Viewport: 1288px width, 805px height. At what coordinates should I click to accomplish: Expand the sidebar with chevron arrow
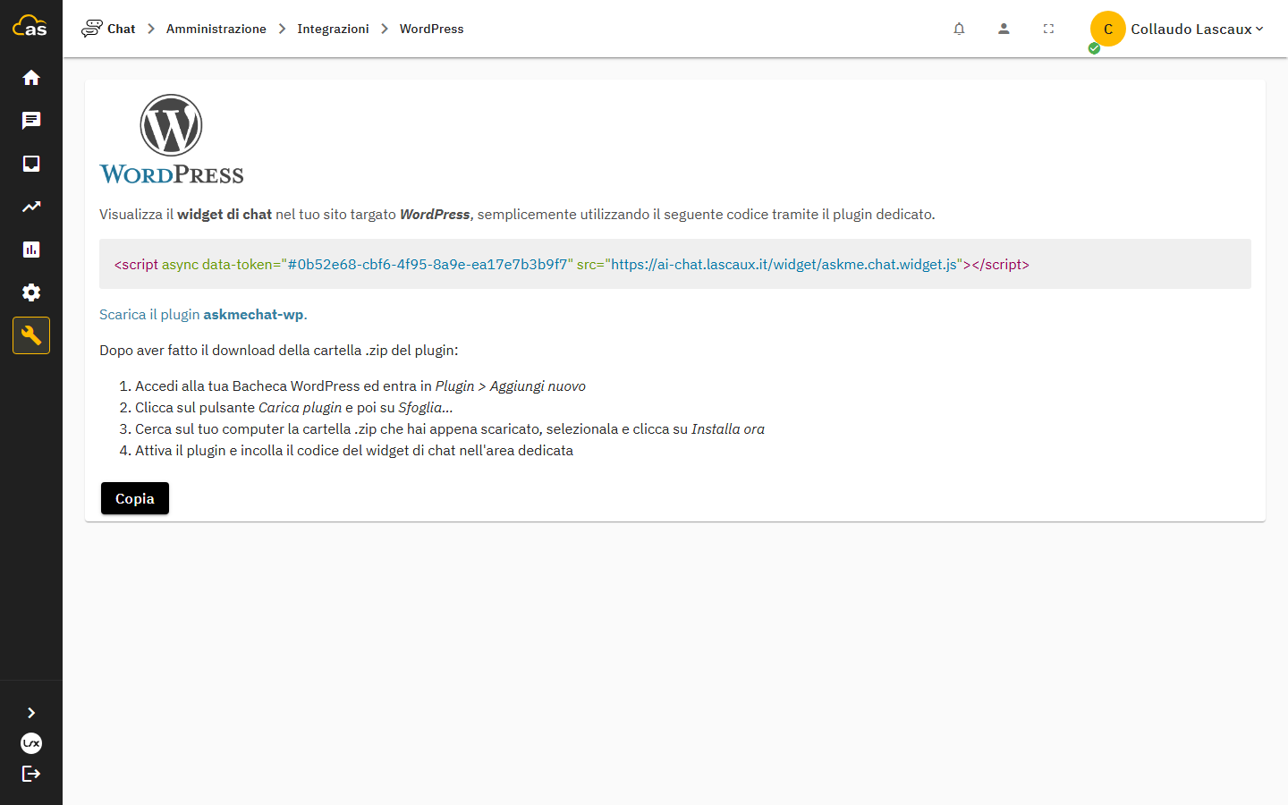point(31,713)
